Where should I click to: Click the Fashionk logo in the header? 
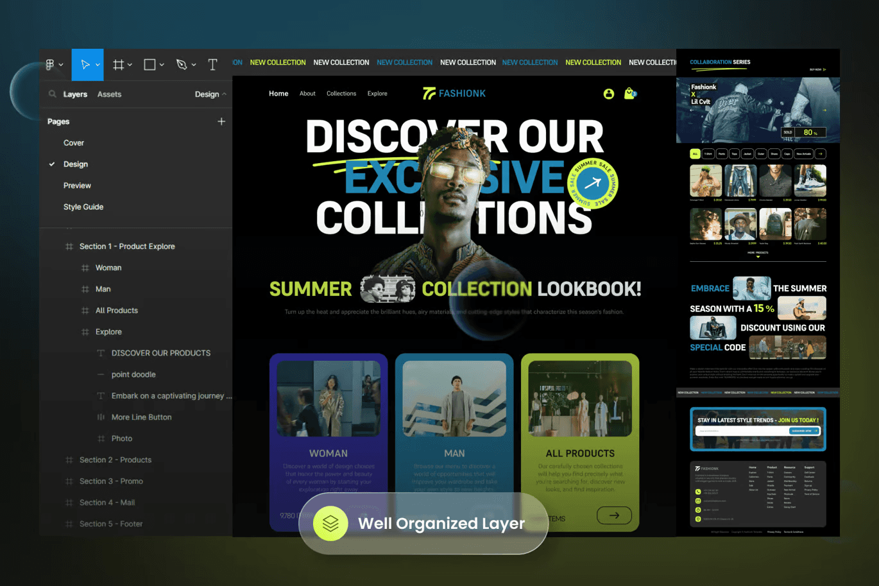454,94
